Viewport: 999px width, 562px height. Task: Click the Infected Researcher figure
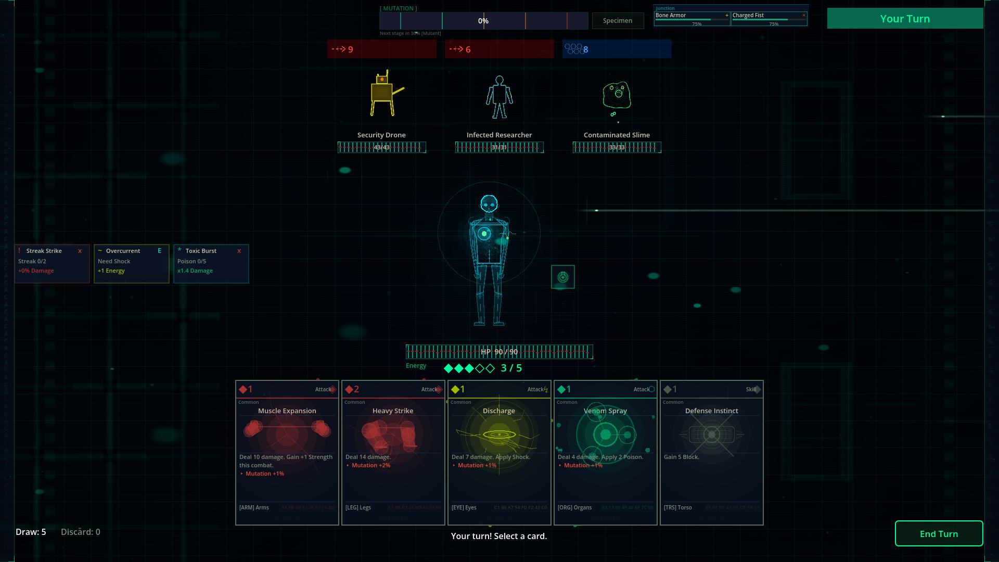[x=498, y=96]
